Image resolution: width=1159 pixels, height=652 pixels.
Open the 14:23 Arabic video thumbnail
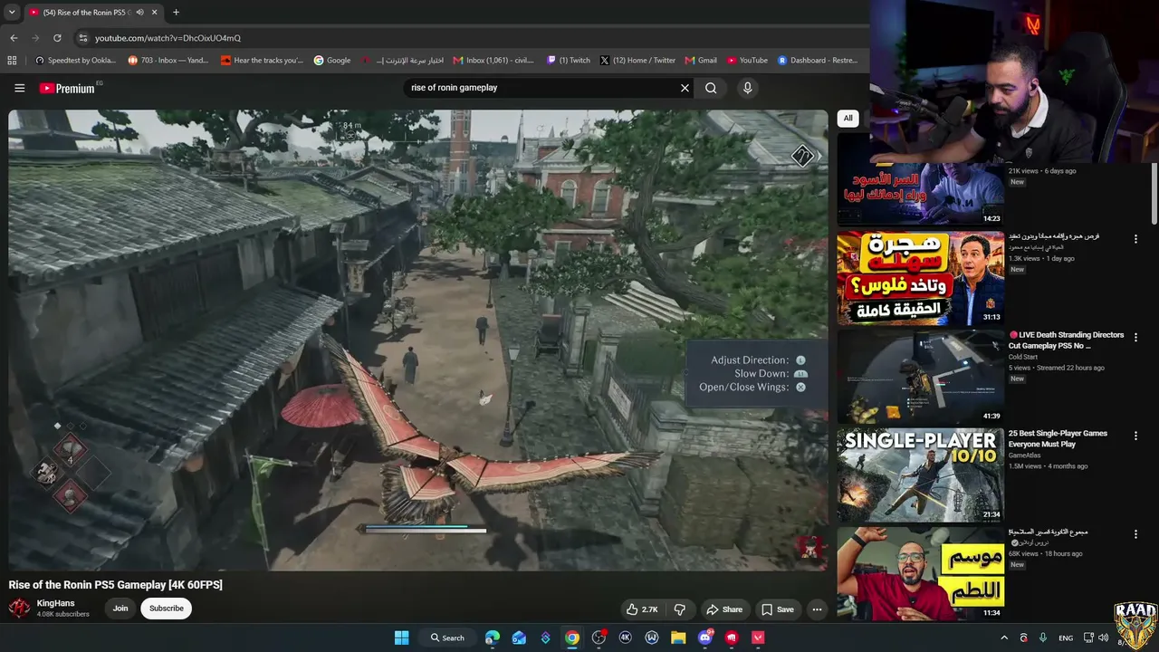(920, 179)
